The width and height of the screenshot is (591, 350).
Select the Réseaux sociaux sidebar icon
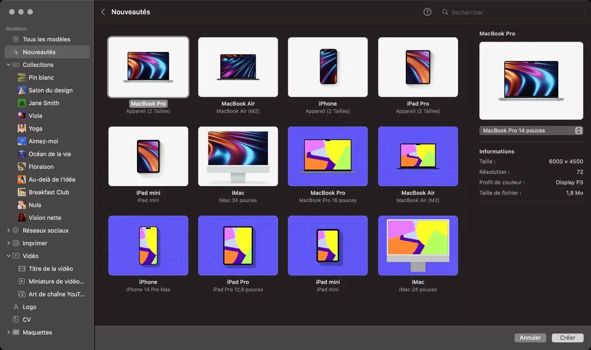coord(17,230)
